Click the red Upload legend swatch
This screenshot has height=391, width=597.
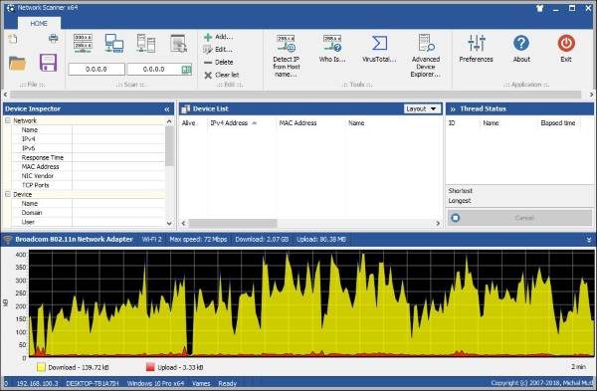pyautogui.click(x=150, y=367)
